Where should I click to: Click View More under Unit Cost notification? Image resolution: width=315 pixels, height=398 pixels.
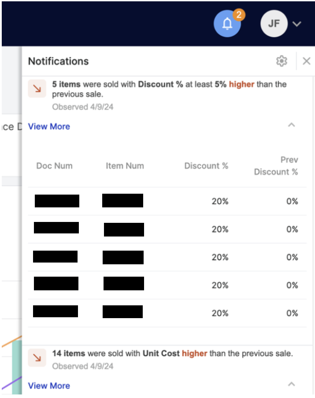click(x=49, y=386)
